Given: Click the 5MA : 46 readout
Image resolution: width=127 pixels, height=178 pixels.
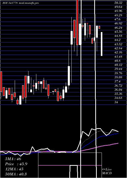Looking at the screenshot, I should pos(13,159).
